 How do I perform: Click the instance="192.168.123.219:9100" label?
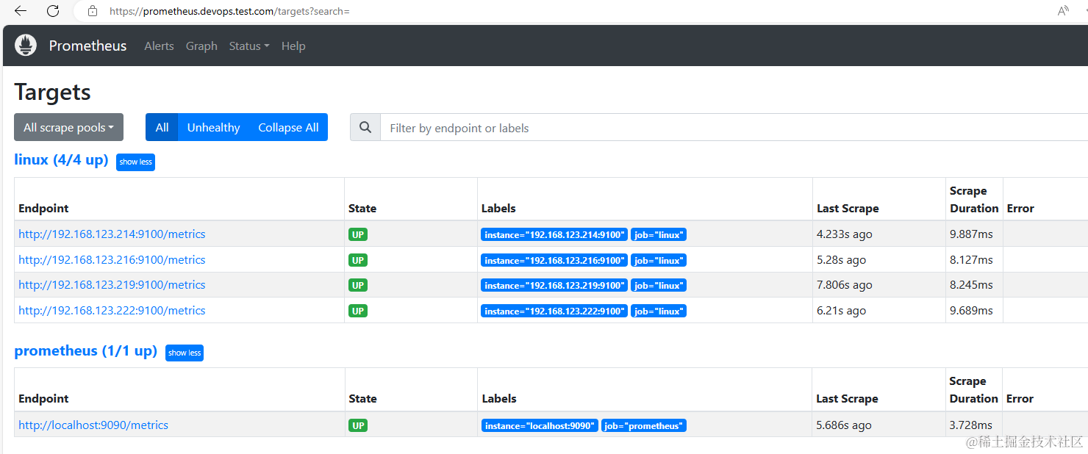554,285
